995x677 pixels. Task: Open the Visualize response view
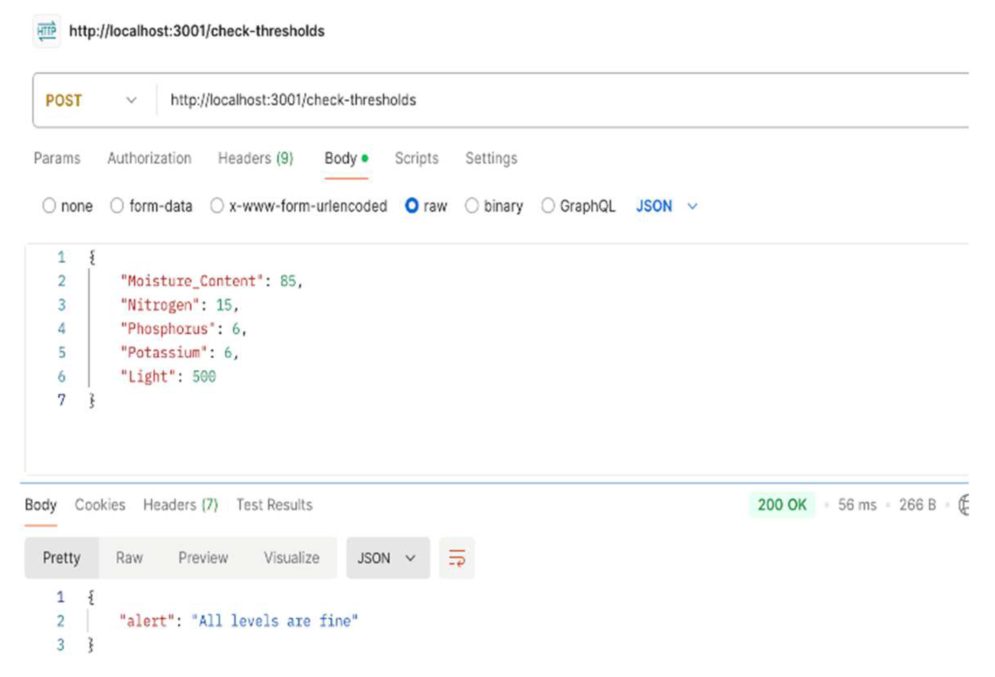click(x=292, y=558)
